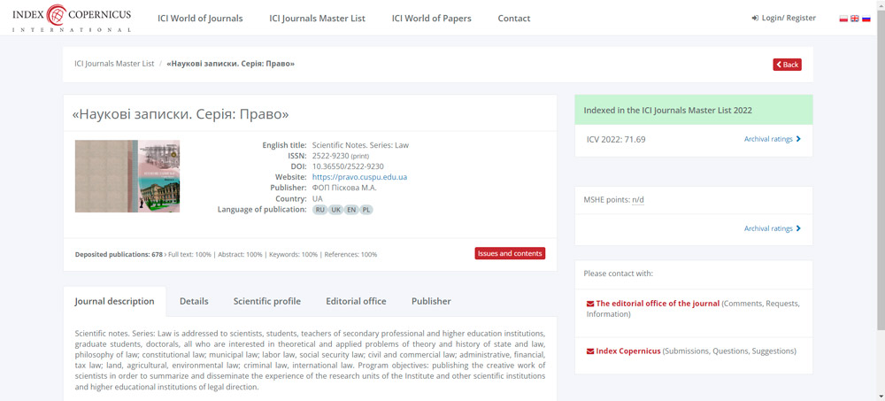Select the Editorial office tab

point(356,301)
